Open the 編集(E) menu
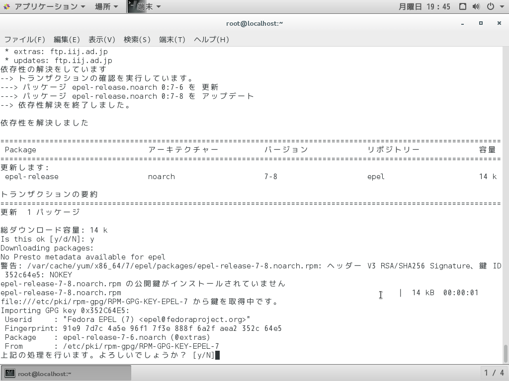This screenshot has height=381, width=509. click(x=67, y=40)
